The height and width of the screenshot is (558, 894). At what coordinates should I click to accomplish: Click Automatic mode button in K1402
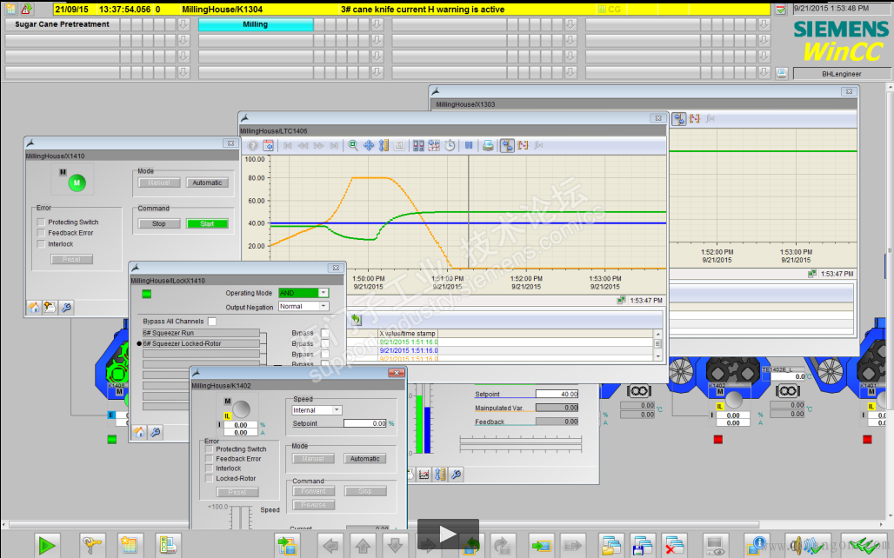pyautogui.click(x=365, y=459)
